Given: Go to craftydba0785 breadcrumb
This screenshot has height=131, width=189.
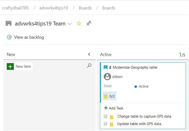Looking at the screenshot, I should 16,8.
